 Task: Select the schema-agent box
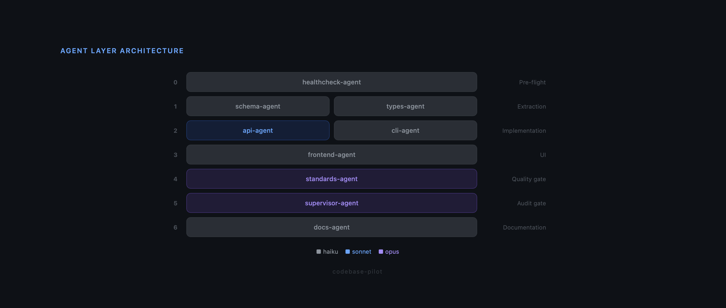258,106
